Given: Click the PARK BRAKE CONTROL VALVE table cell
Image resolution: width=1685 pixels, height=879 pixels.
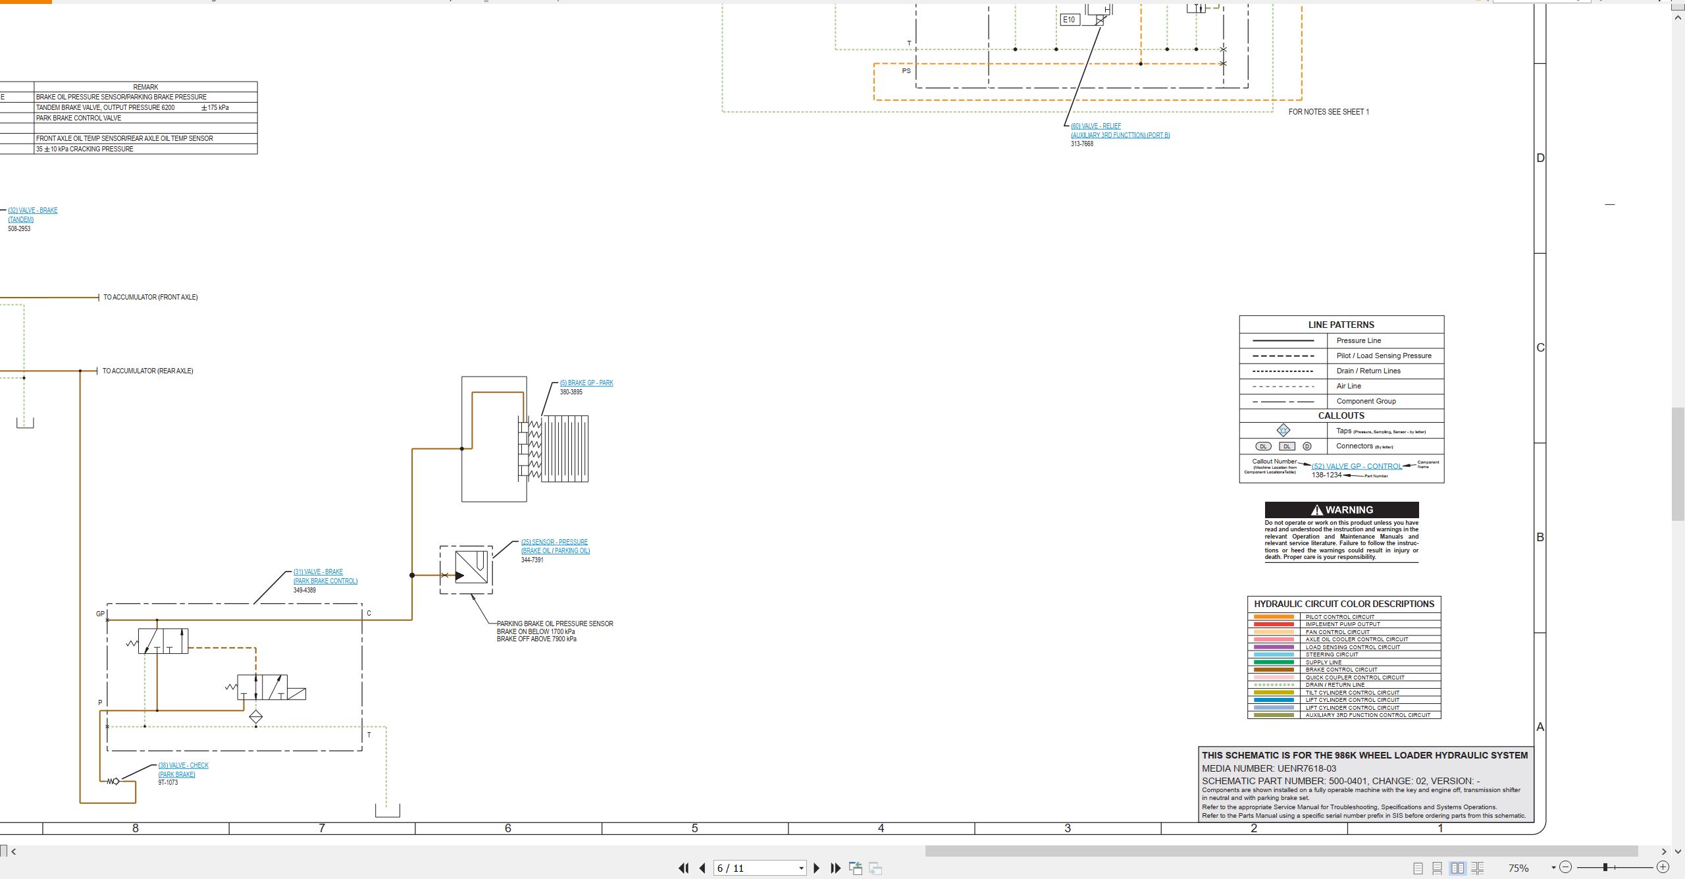Looking at the screenshot, I should [x=145, y=118].
